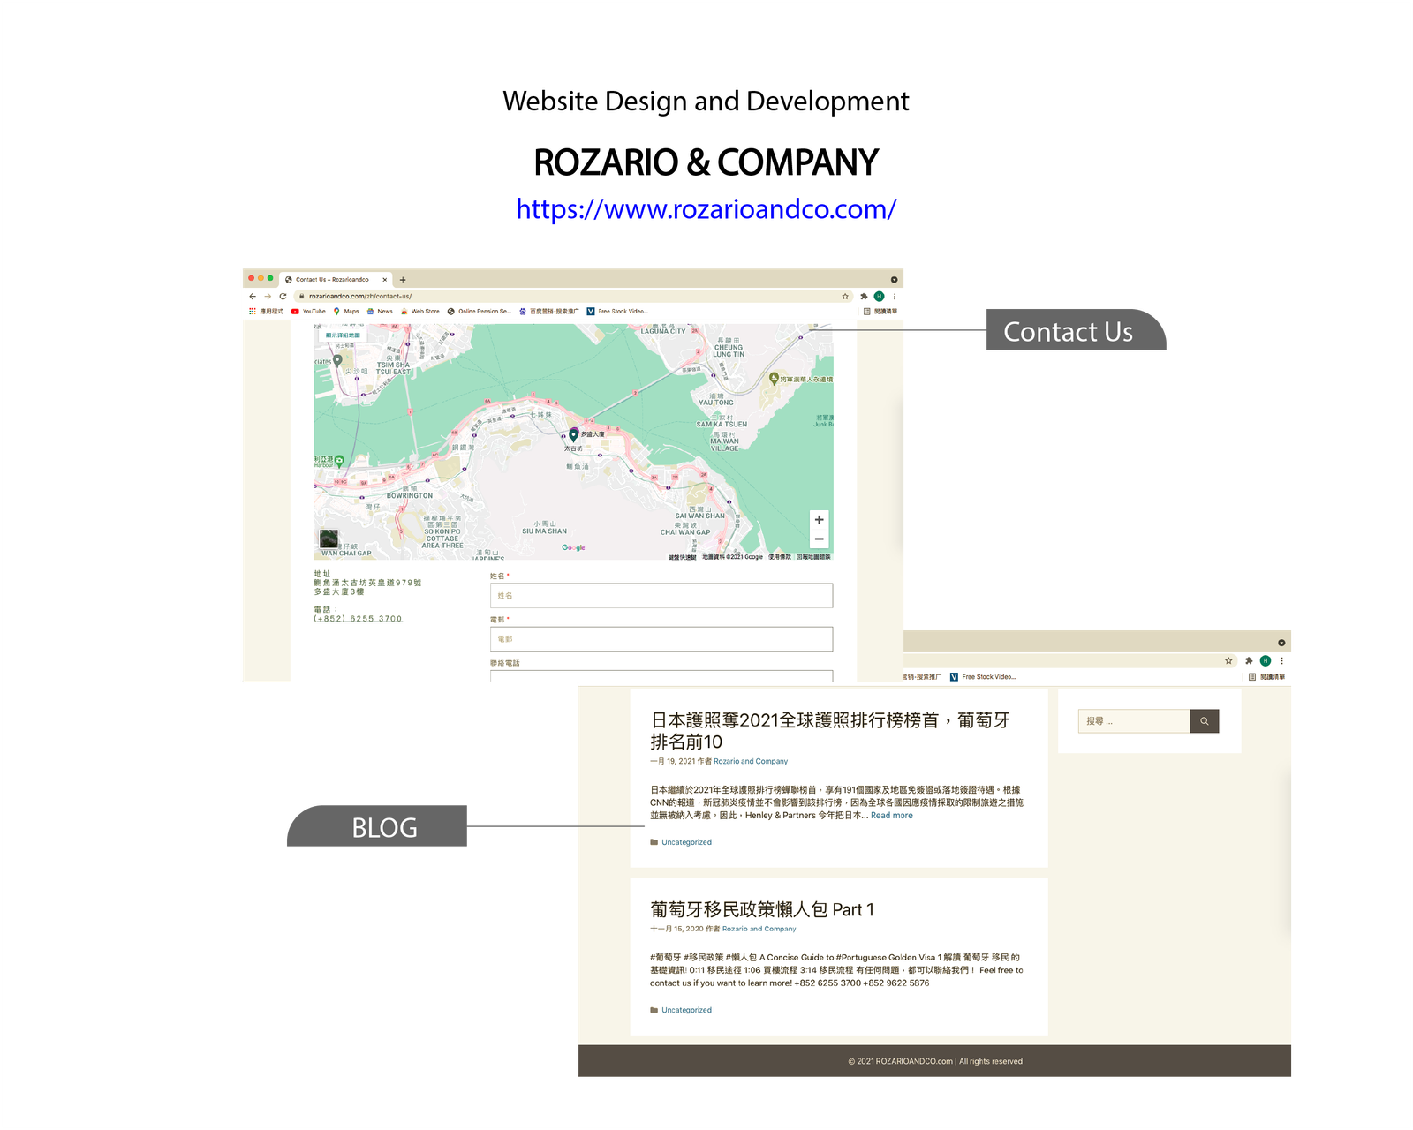The image size is (1413, 1130).
Task: Click Read more on Japan passport post
Action: [891, 816]
